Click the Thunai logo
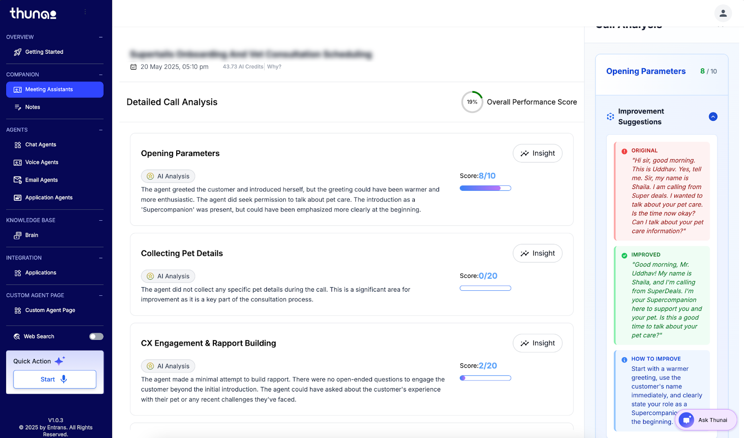Screen dimensions: 744x438 point(33,13)
